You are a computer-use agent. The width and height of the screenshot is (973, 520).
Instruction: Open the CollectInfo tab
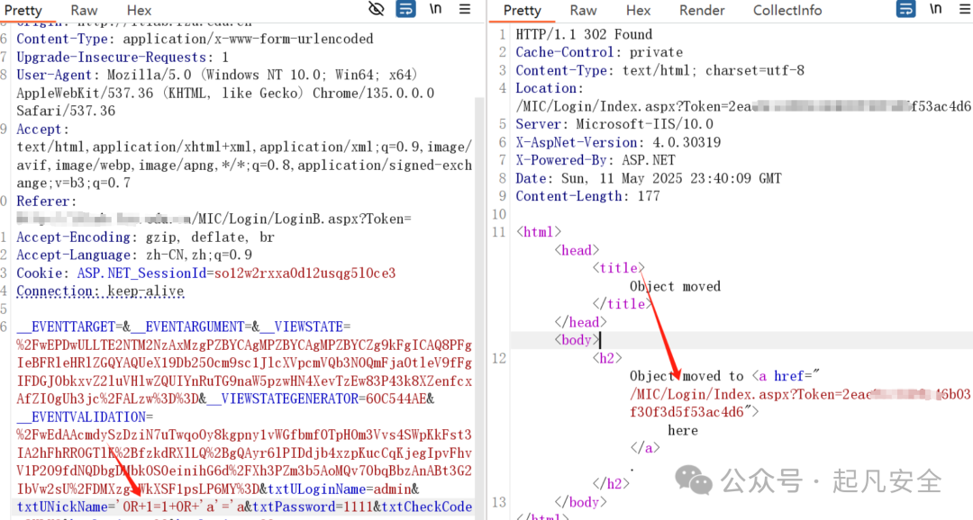coord(787,11)
